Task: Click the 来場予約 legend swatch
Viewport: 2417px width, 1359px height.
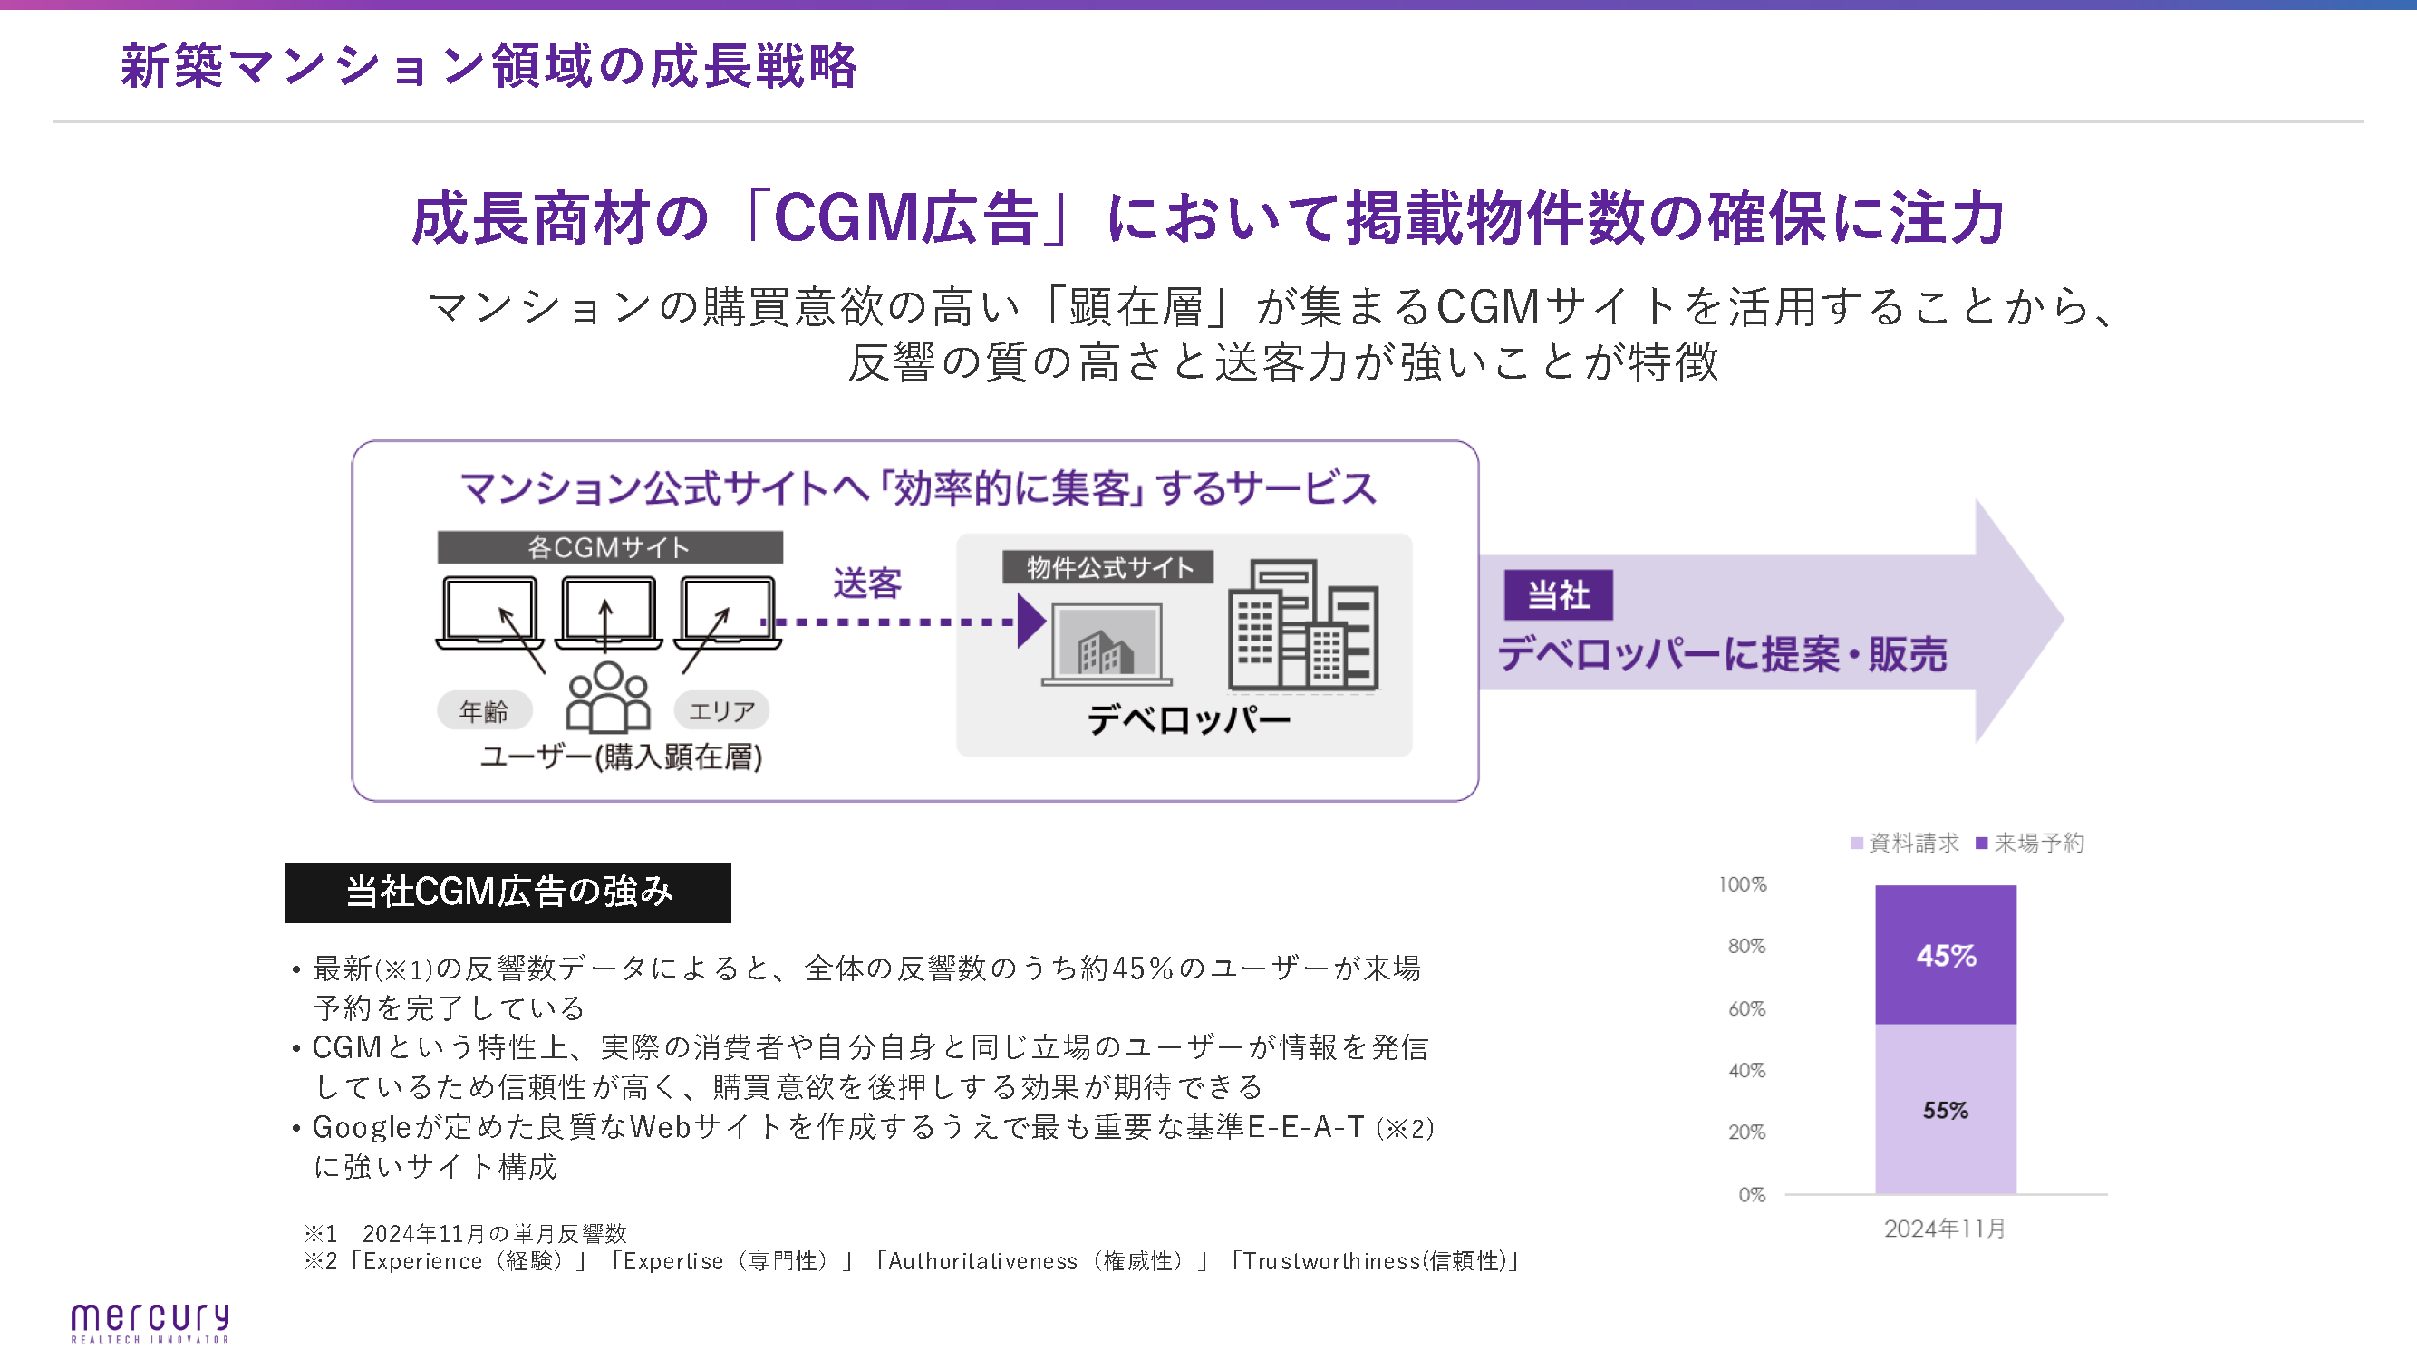Action: (x=1982, y=843)
